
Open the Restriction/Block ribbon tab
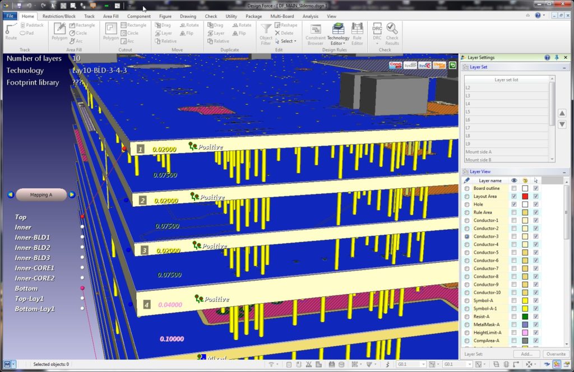(59, 16)
